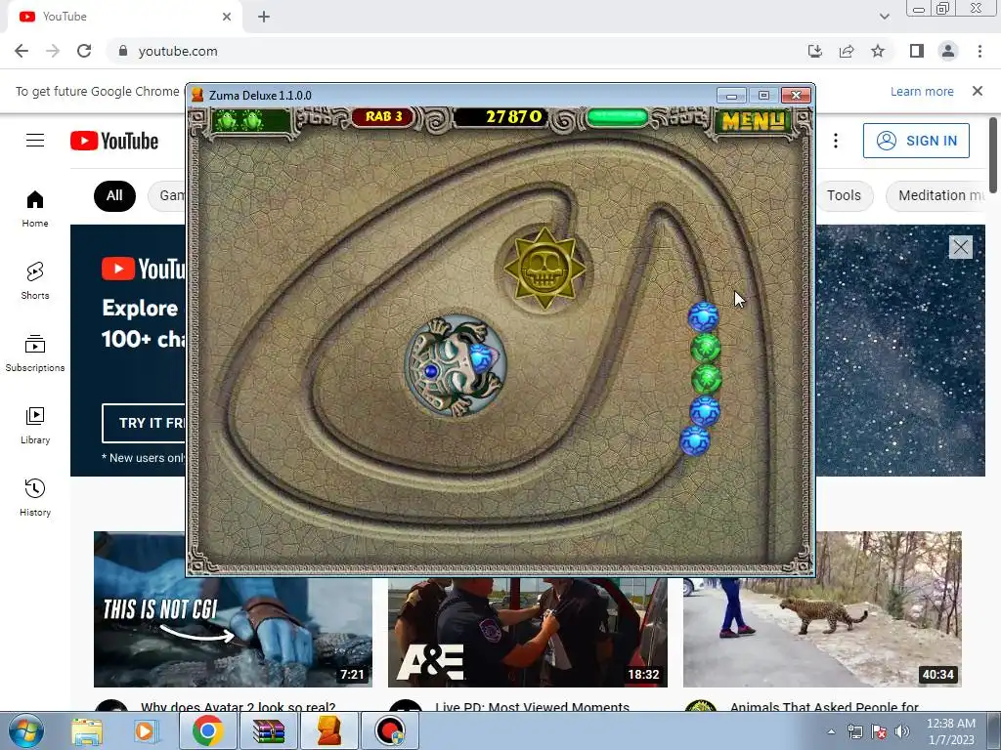
Task: Go to YouTube Home in sidebar
Action: click(x=35, y=209)
